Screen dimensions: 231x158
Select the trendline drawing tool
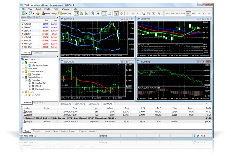point(138,13)
